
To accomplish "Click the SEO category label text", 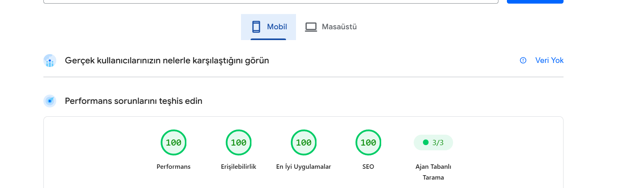I will pyautogui.click(x=368, y=167).
